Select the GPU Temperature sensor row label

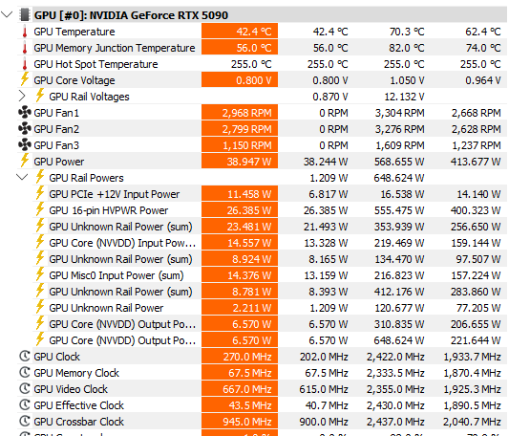74,32
